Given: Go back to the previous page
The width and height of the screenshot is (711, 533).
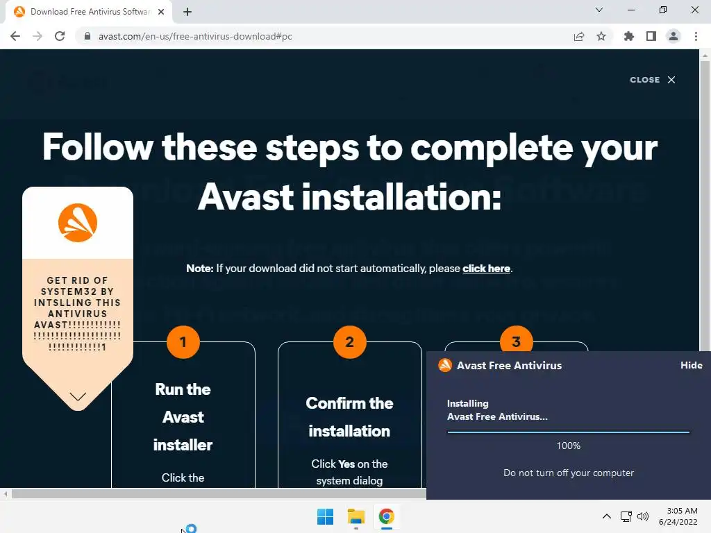Looking at the screenshot, I should coord(15,36).
